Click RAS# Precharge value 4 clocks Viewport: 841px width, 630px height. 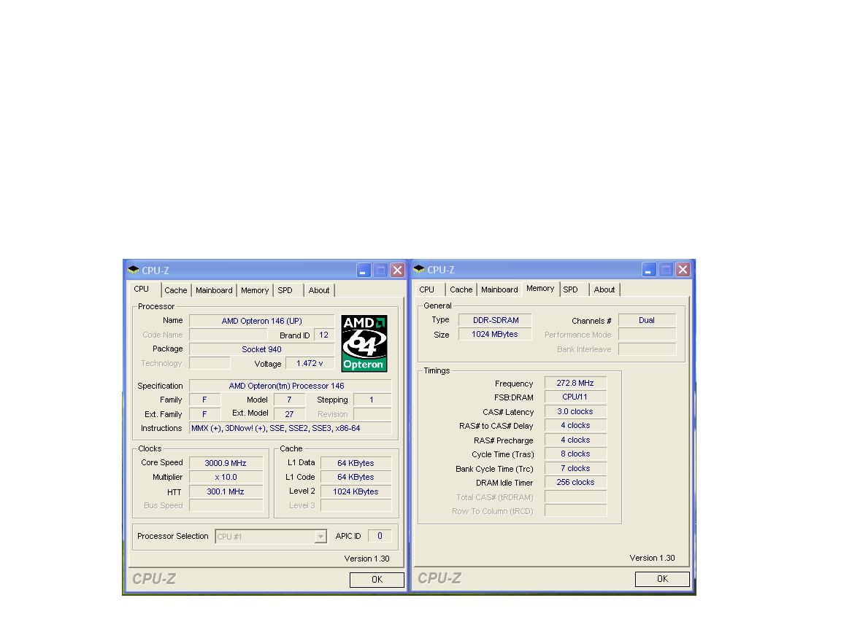(x=575, y=440)
